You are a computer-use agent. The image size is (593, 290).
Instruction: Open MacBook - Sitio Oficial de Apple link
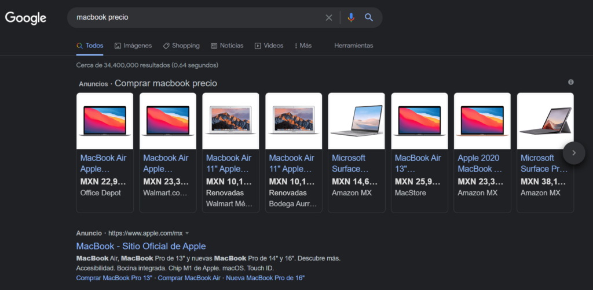(x=141, y=246)
